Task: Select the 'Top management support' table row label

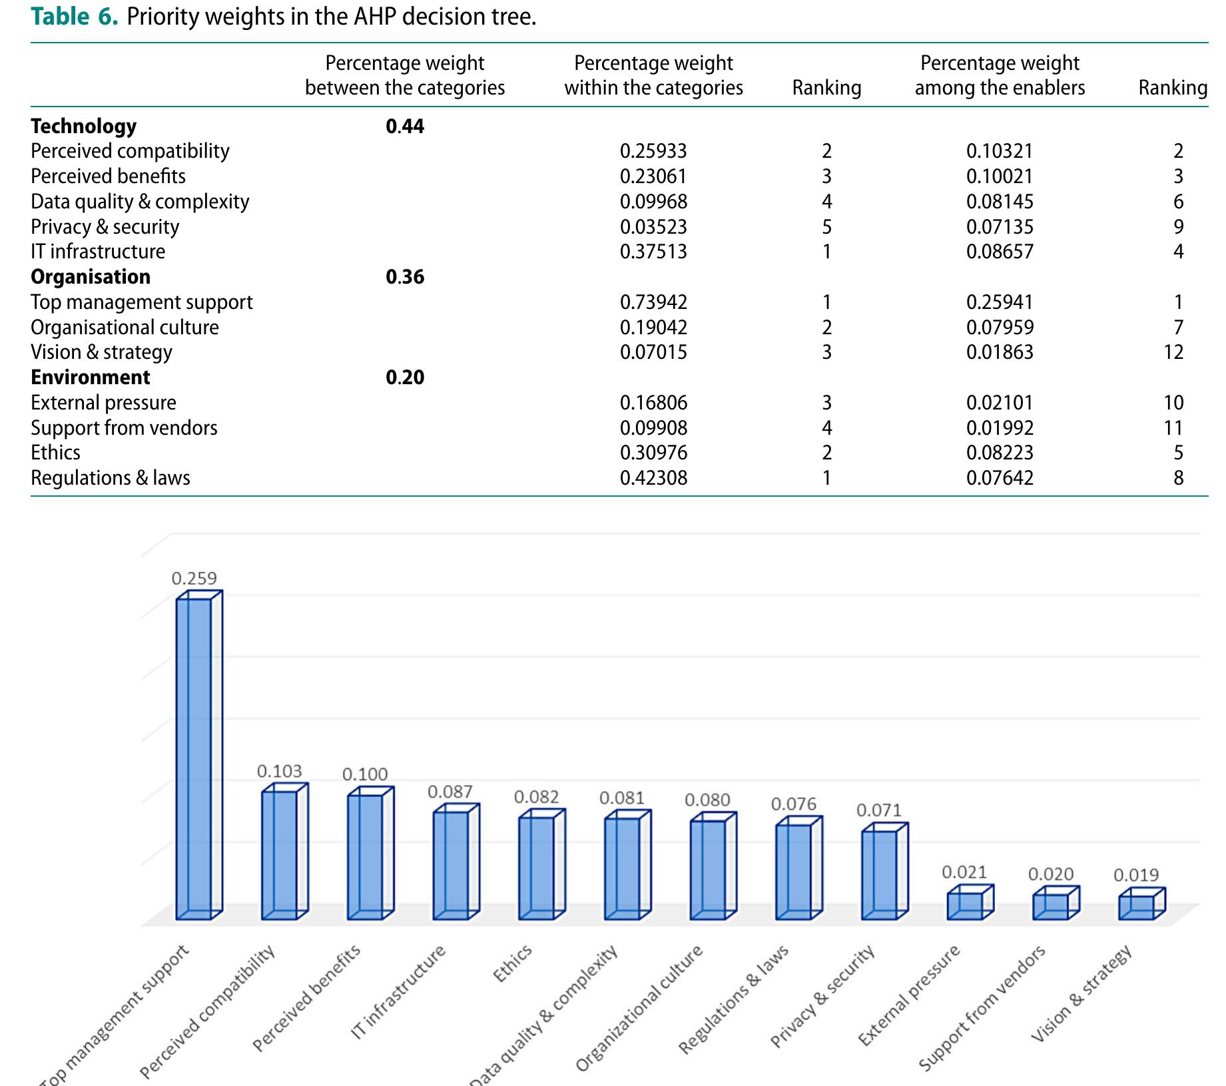Action: click(x=142, y=302)
